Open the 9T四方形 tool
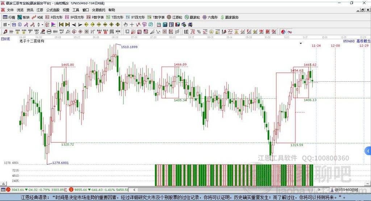 (136, 17)
